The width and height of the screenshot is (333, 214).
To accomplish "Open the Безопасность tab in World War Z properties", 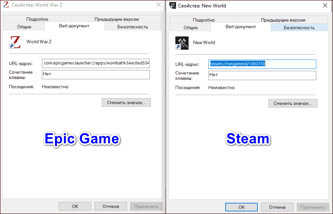I will click(132, 27).
